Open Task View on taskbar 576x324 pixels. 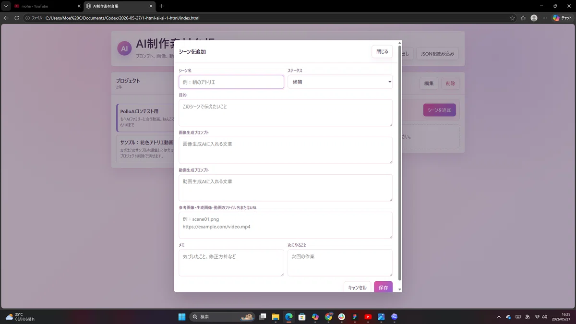click(263, 317)
